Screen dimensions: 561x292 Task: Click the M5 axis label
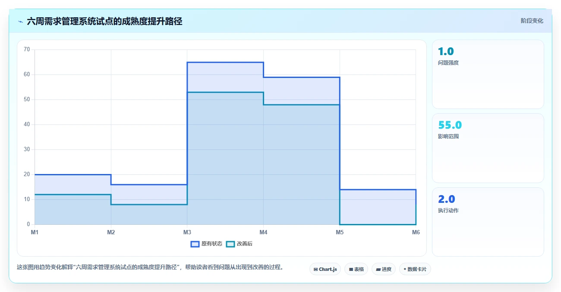(x=340, y=232)
